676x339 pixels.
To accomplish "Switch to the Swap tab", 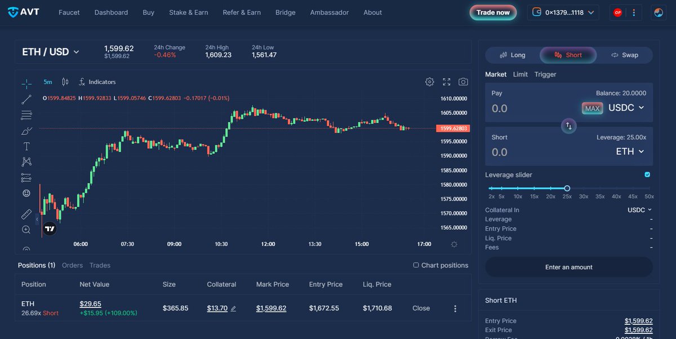I will tap(625, 55).
